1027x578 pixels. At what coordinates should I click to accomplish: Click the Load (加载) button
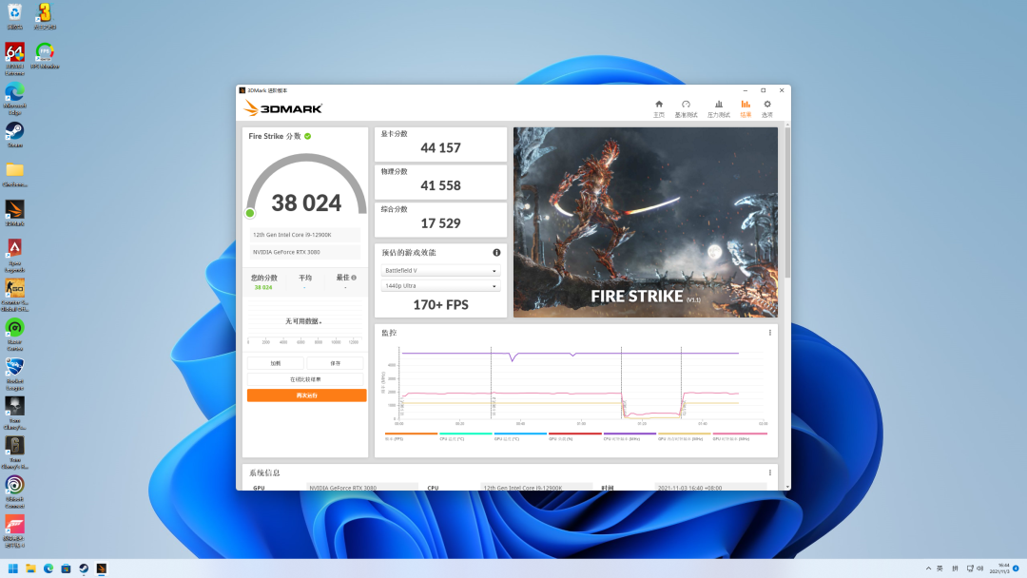pos(275,363)
